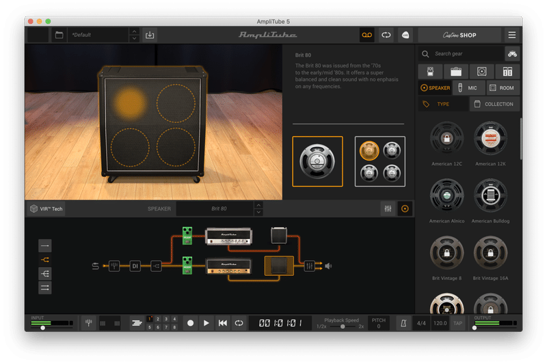Select the lower green stomp pedal
Viewport: 547px width, 364px height.
click(187, 266)
